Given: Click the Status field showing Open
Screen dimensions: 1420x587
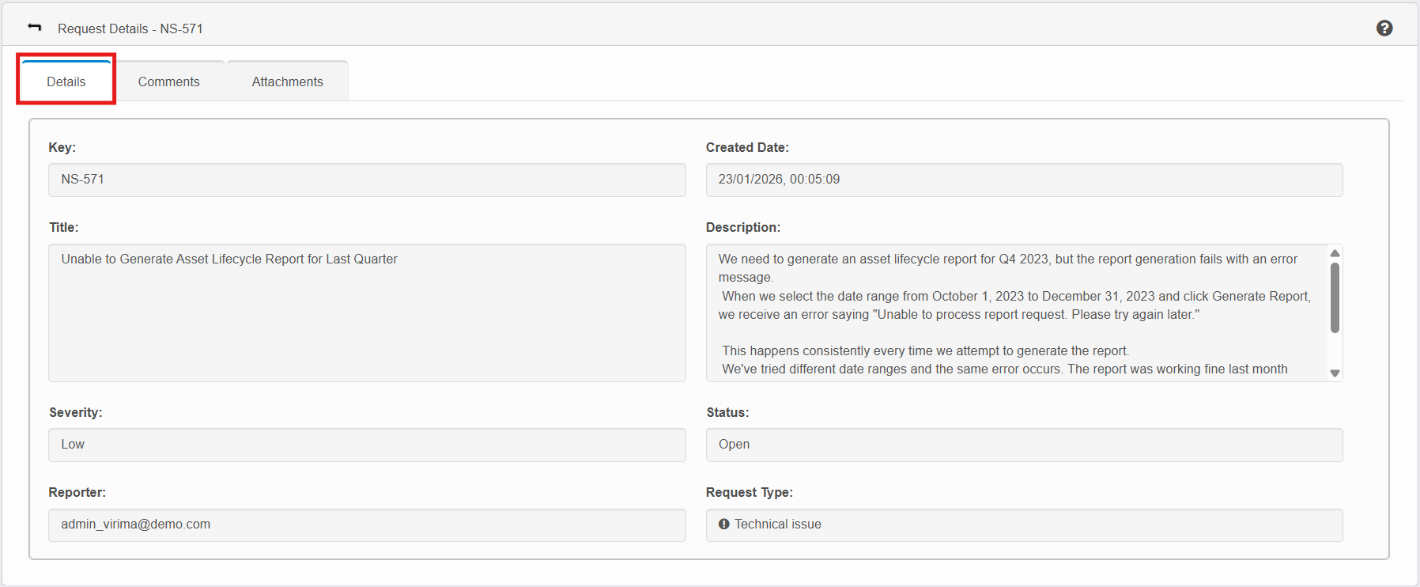Looking at the screenshot, I should click(1023, 445).
